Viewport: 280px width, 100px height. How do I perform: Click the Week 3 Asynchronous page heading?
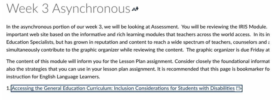click(68, 9)
